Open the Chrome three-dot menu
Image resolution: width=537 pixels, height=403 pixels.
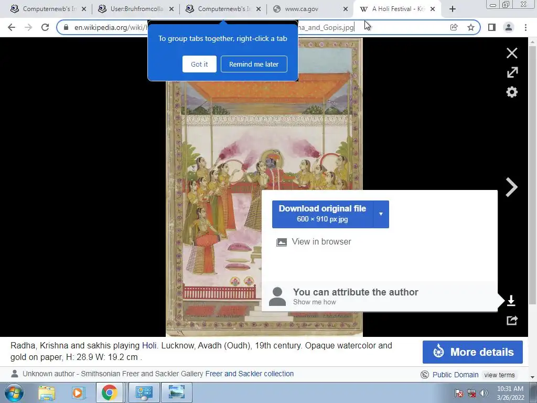(x=525, y=27)
